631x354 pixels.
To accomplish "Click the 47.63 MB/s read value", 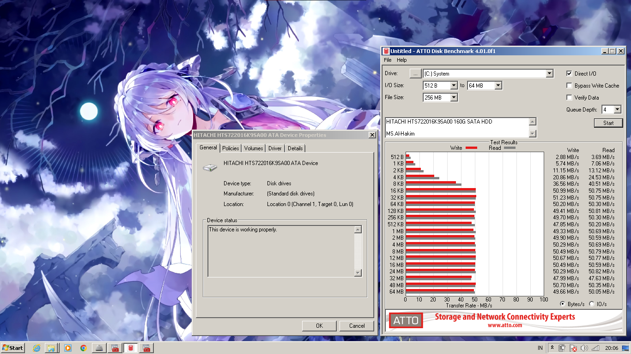I will [602, 278].
